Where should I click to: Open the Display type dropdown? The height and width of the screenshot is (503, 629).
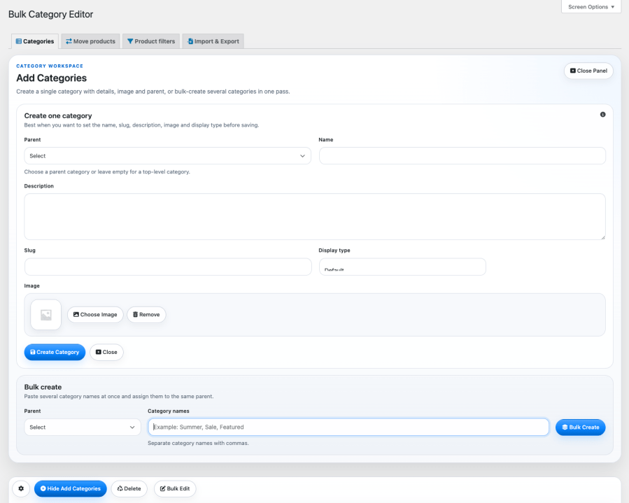(x=402, y=267)
